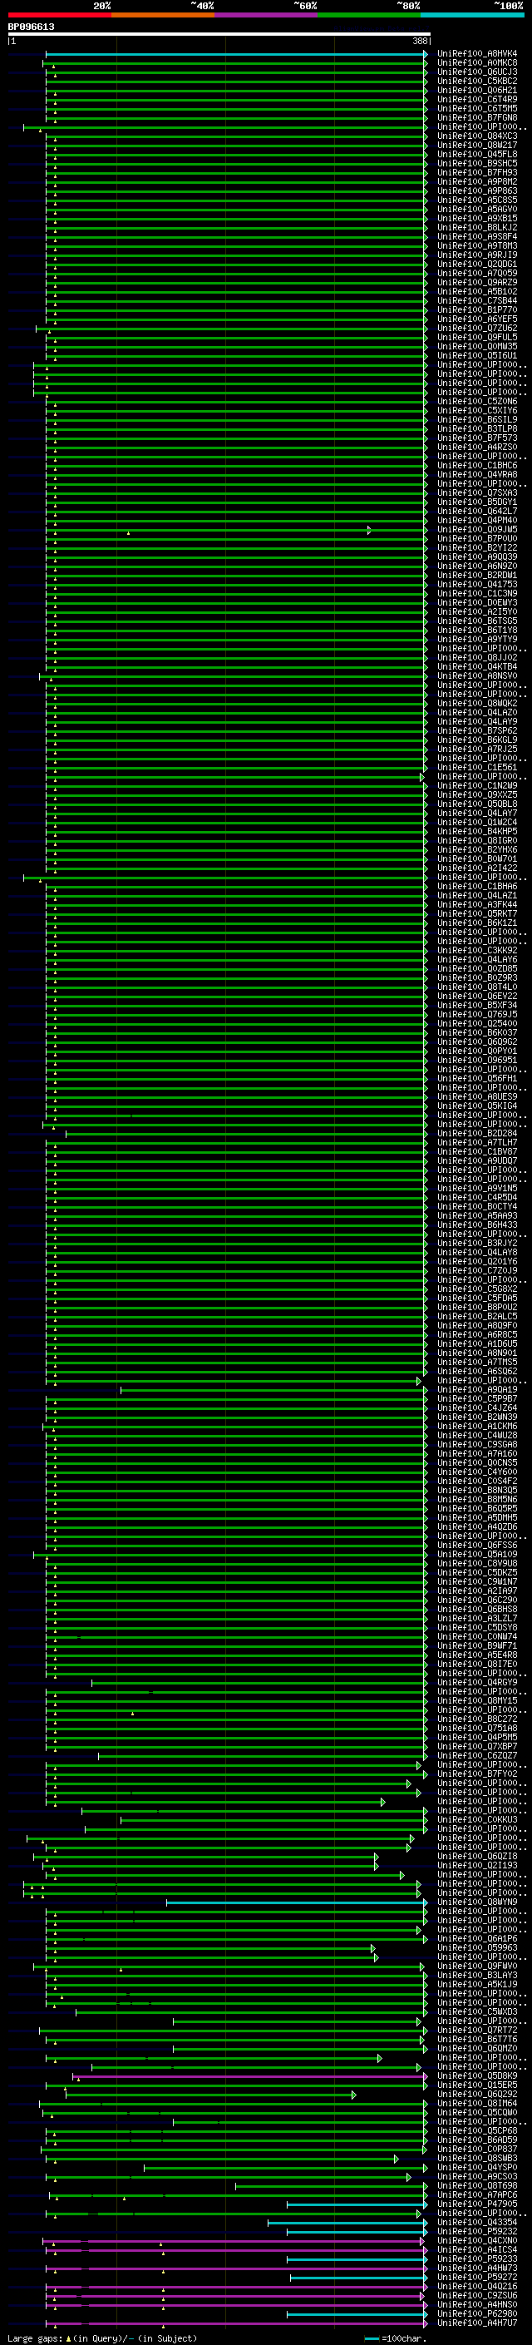Click the green ~80% identity legend bar

tap(369, 15)
